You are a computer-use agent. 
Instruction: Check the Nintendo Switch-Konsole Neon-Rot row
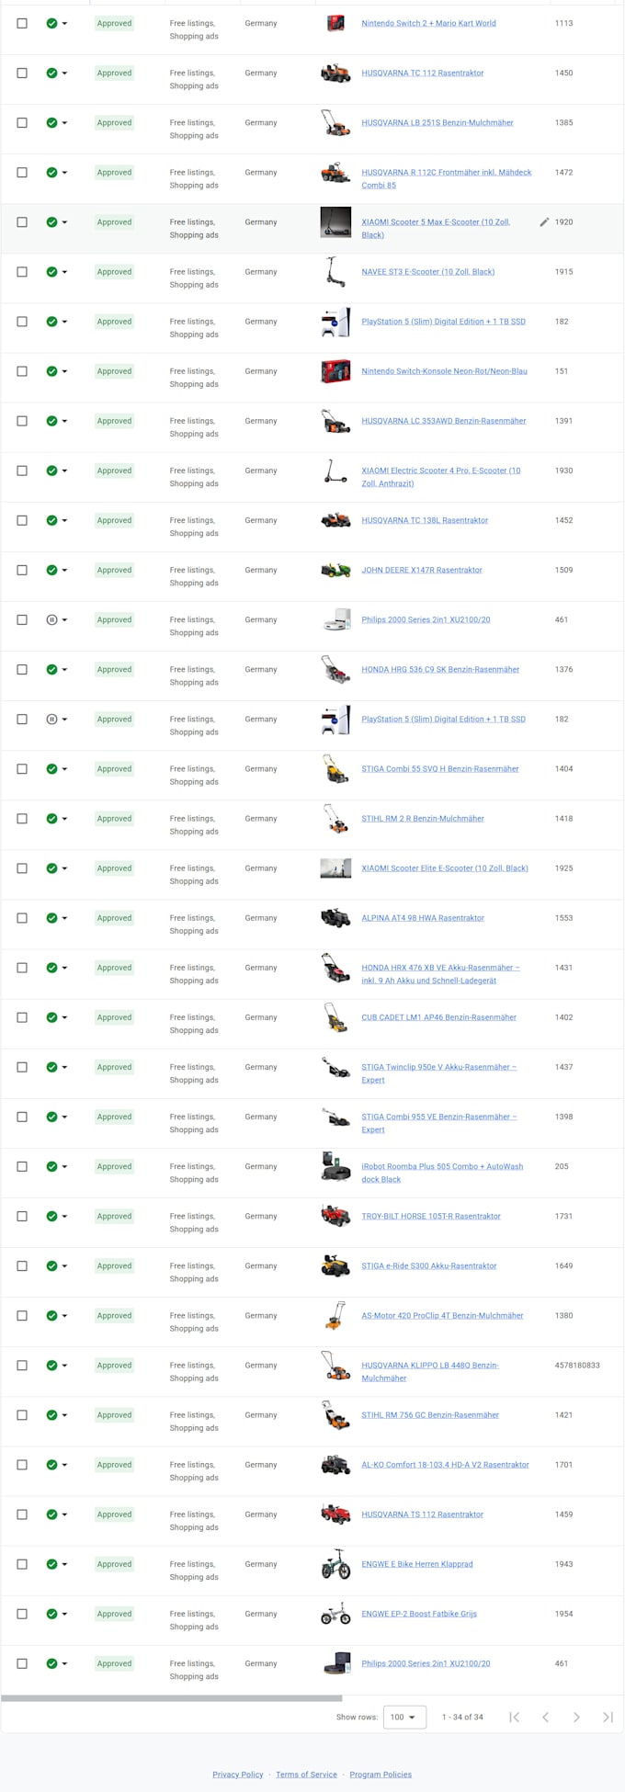pyautogui.click(x=22, y=371)
